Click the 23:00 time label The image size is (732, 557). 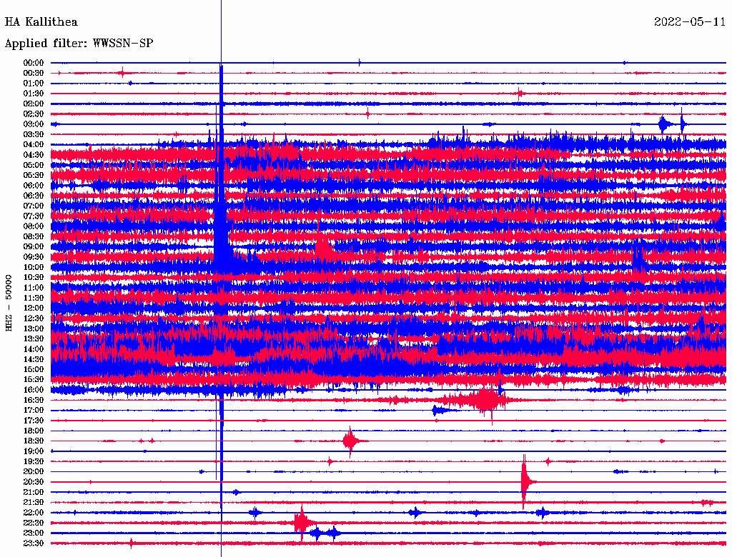tap(34, 533)
